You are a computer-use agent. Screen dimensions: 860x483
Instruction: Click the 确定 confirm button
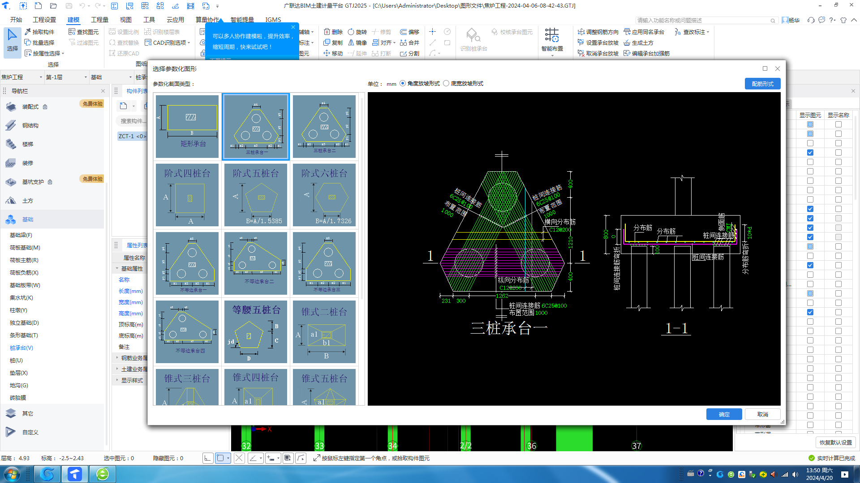(724, 414)
